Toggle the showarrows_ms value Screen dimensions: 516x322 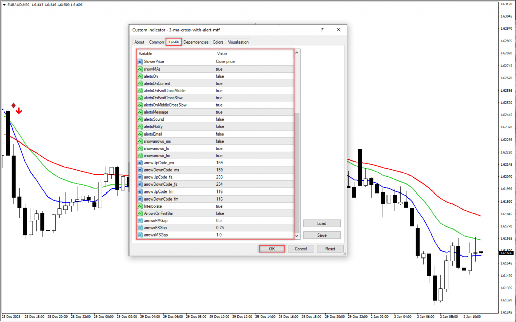pos(220,141)
